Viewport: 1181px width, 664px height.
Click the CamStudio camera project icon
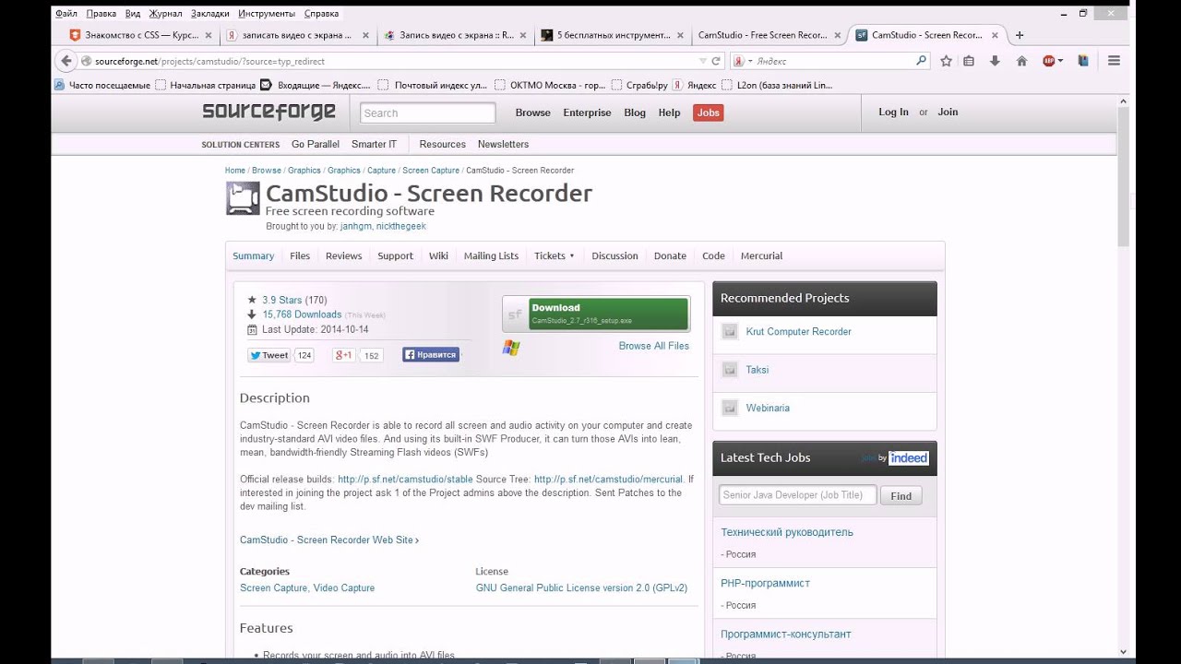coord(243,198)
